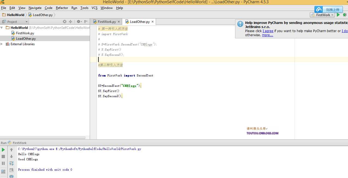Viewport: 348px width, 178px height.
Task: Click the 拖拽上传 upload button
Action: tap(332, 10)
